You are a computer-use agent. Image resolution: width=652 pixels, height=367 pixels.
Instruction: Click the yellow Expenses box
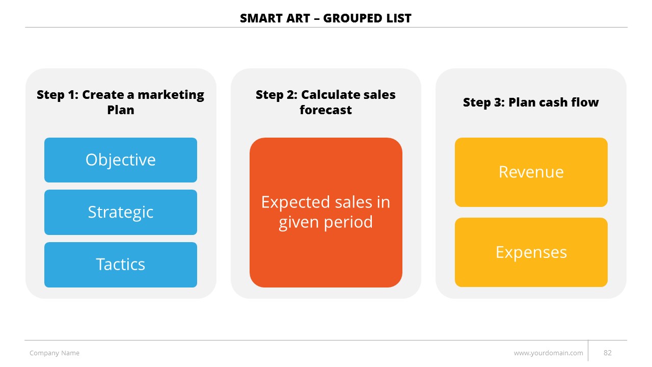point(531,252)
